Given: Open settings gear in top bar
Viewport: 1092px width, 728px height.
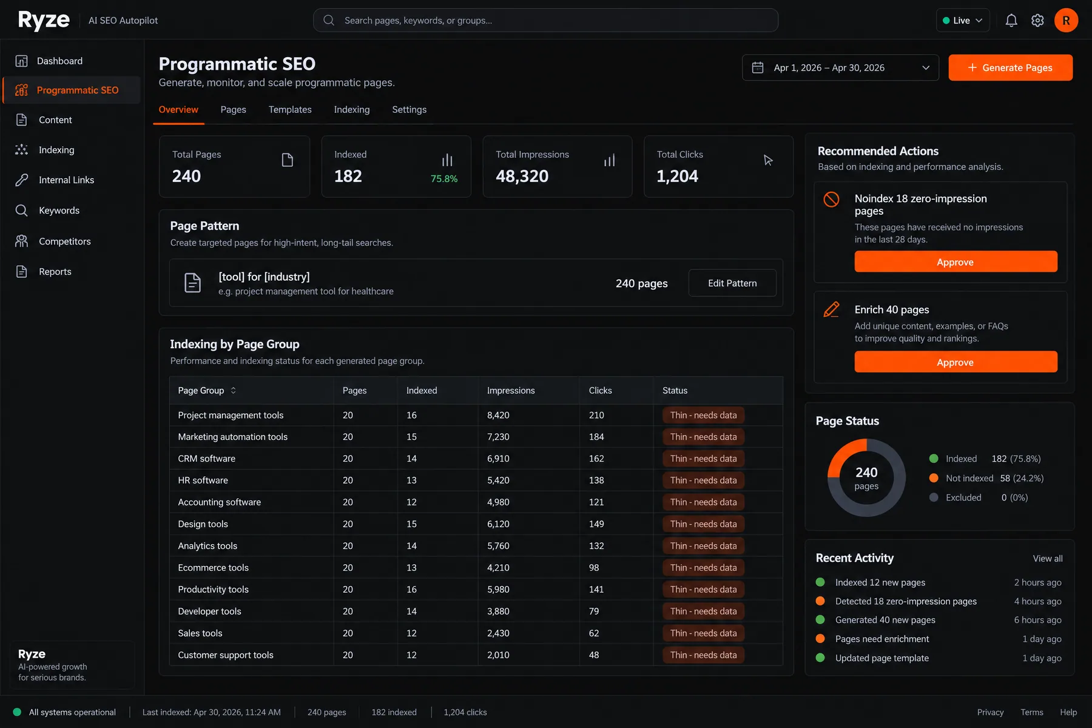Looking at the screenshot, I should point(1037,21).
